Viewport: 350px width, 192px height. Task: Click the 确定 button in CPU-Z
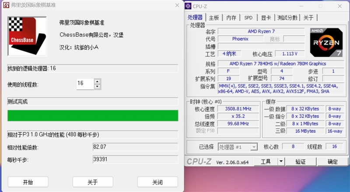332,162
